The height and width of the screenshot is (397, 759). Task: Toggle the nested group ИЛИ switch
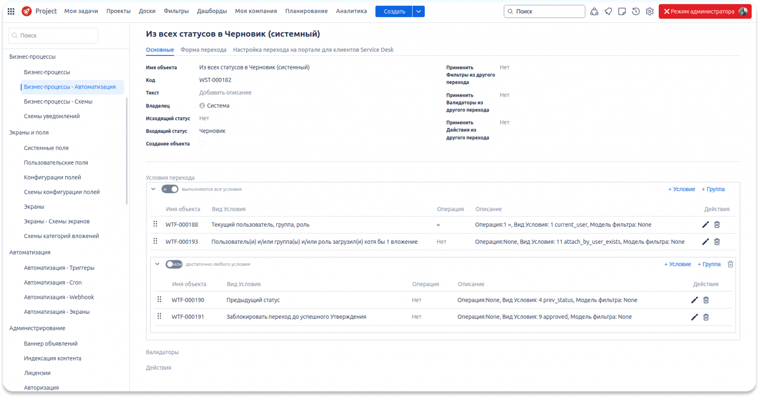(x=174, y=264)
